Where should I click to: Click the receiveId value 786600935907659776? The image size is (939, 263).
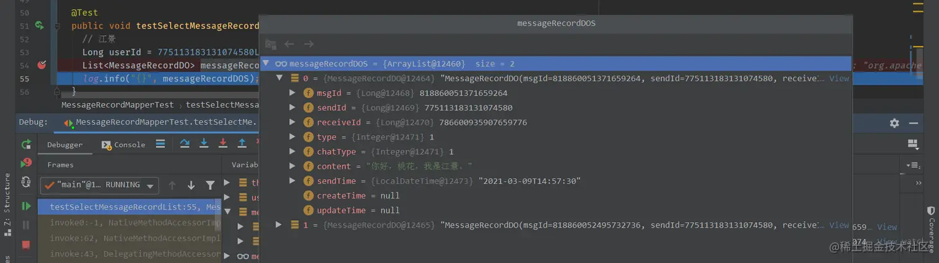click(x=483, y=122)
